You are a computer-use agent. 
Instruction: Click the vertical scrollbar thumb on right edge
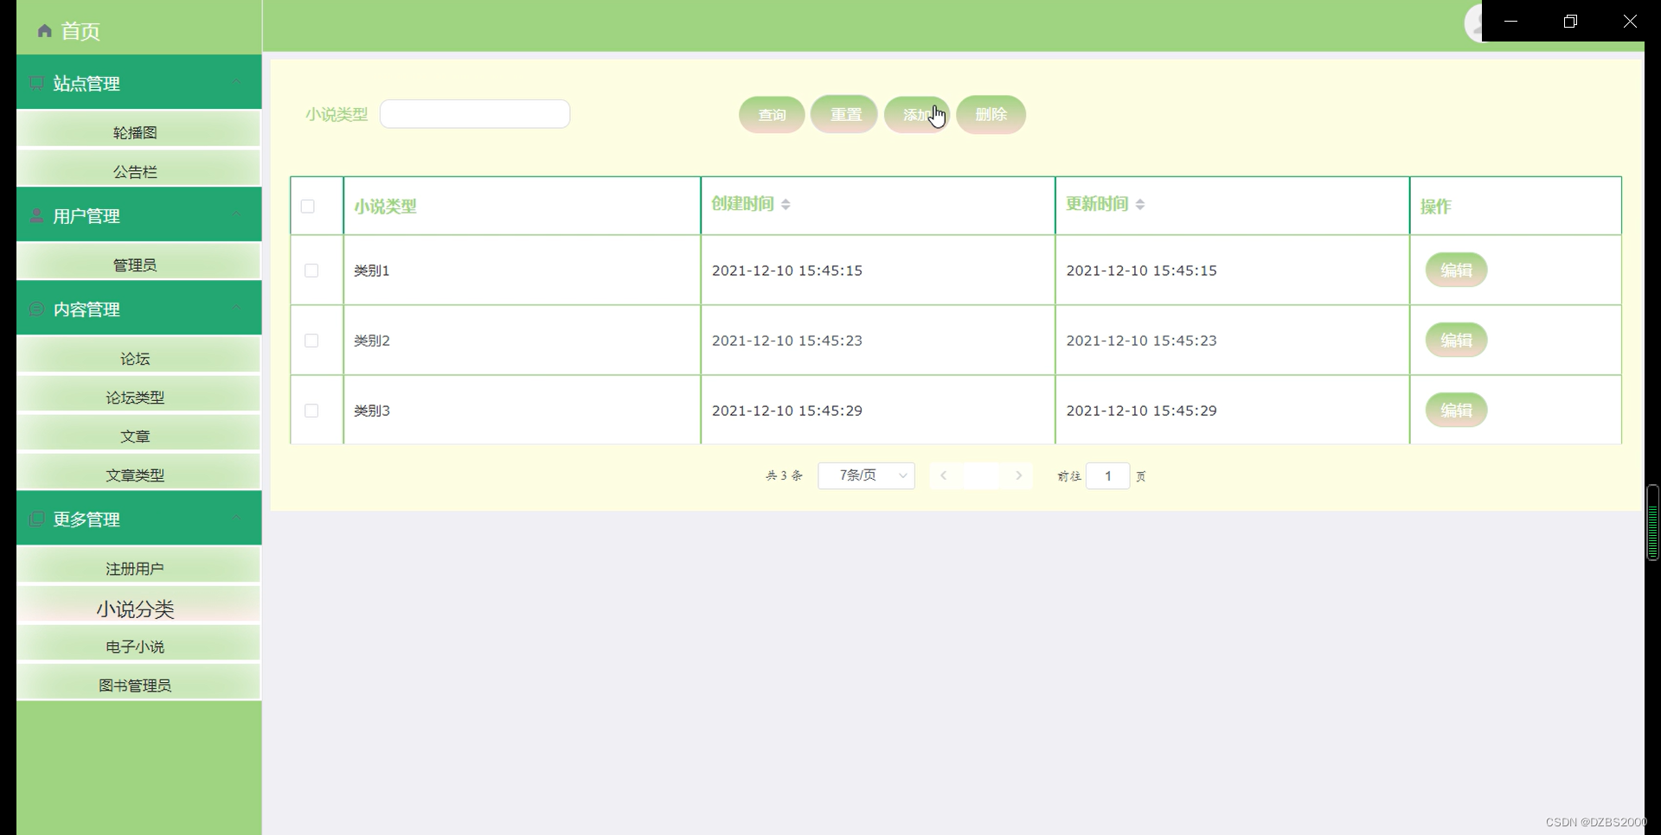pyautogui.click(x=1652, y=522)
